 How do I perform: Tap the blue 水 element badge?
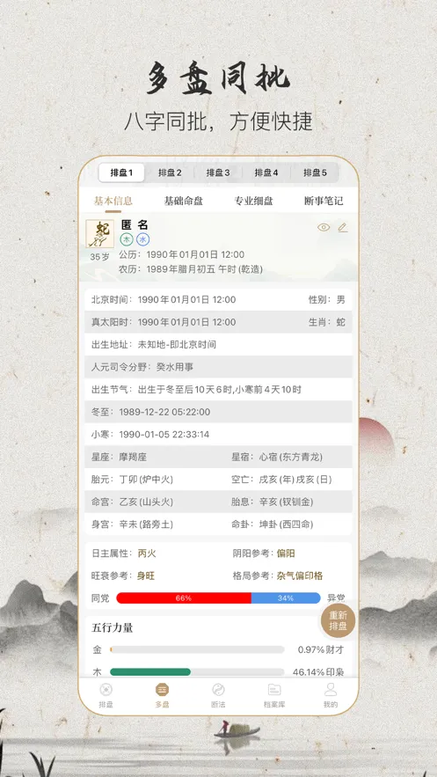click(143, 239)
